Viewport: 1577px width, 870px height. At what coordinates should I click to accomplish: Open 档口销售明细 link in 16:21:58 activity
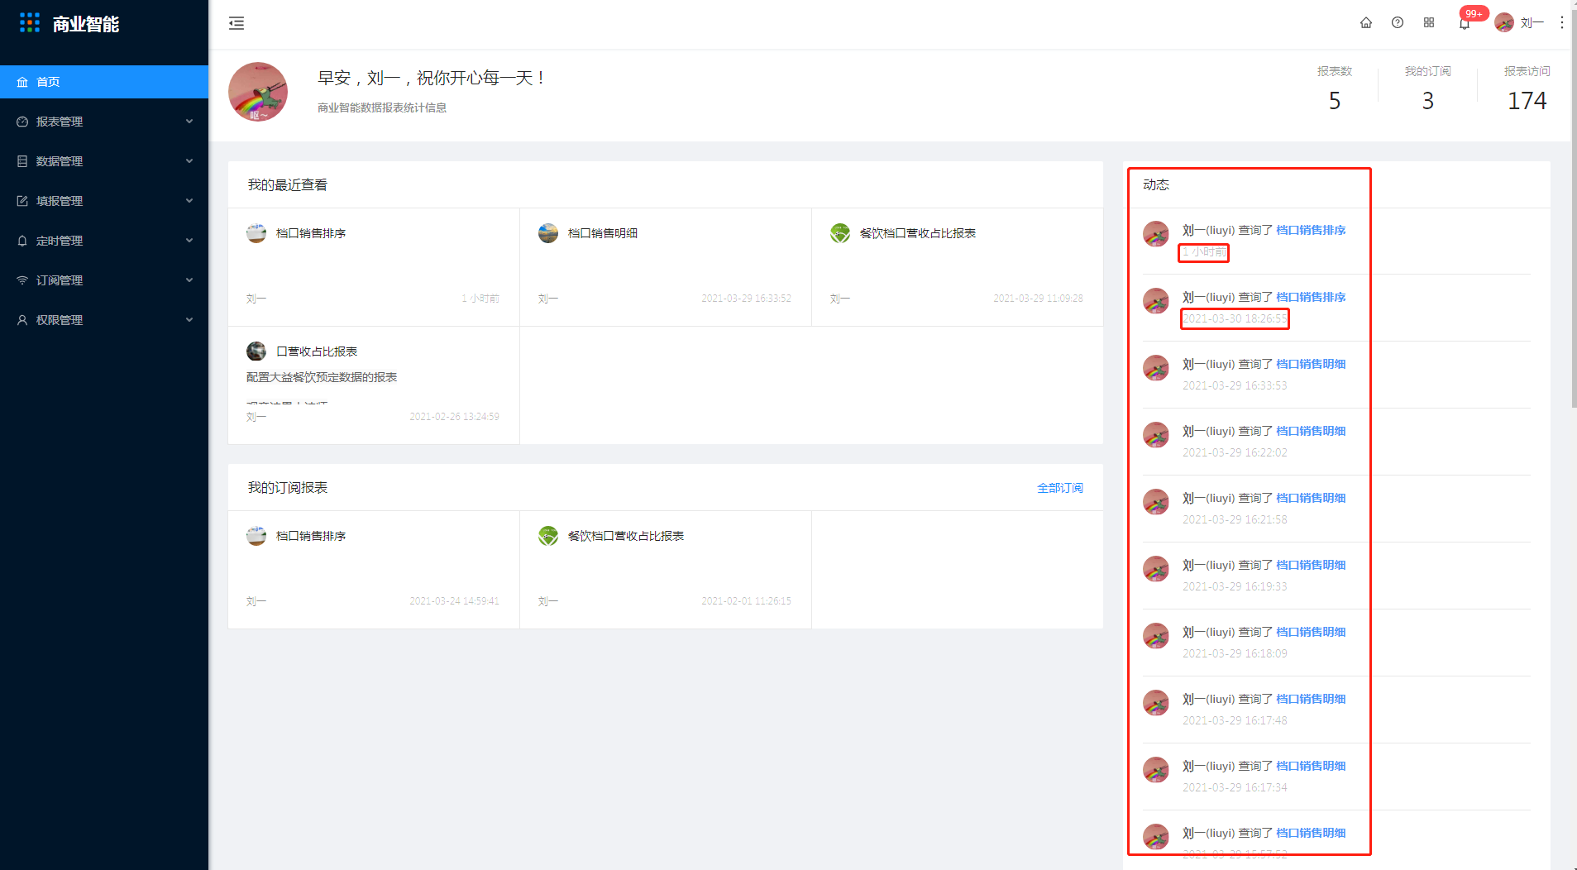tap(1311, 498)
